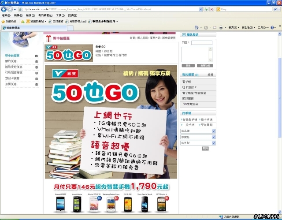Click the 查詢 search button below dropdowns
282x220 pixels.
click(x=205, y=149)
